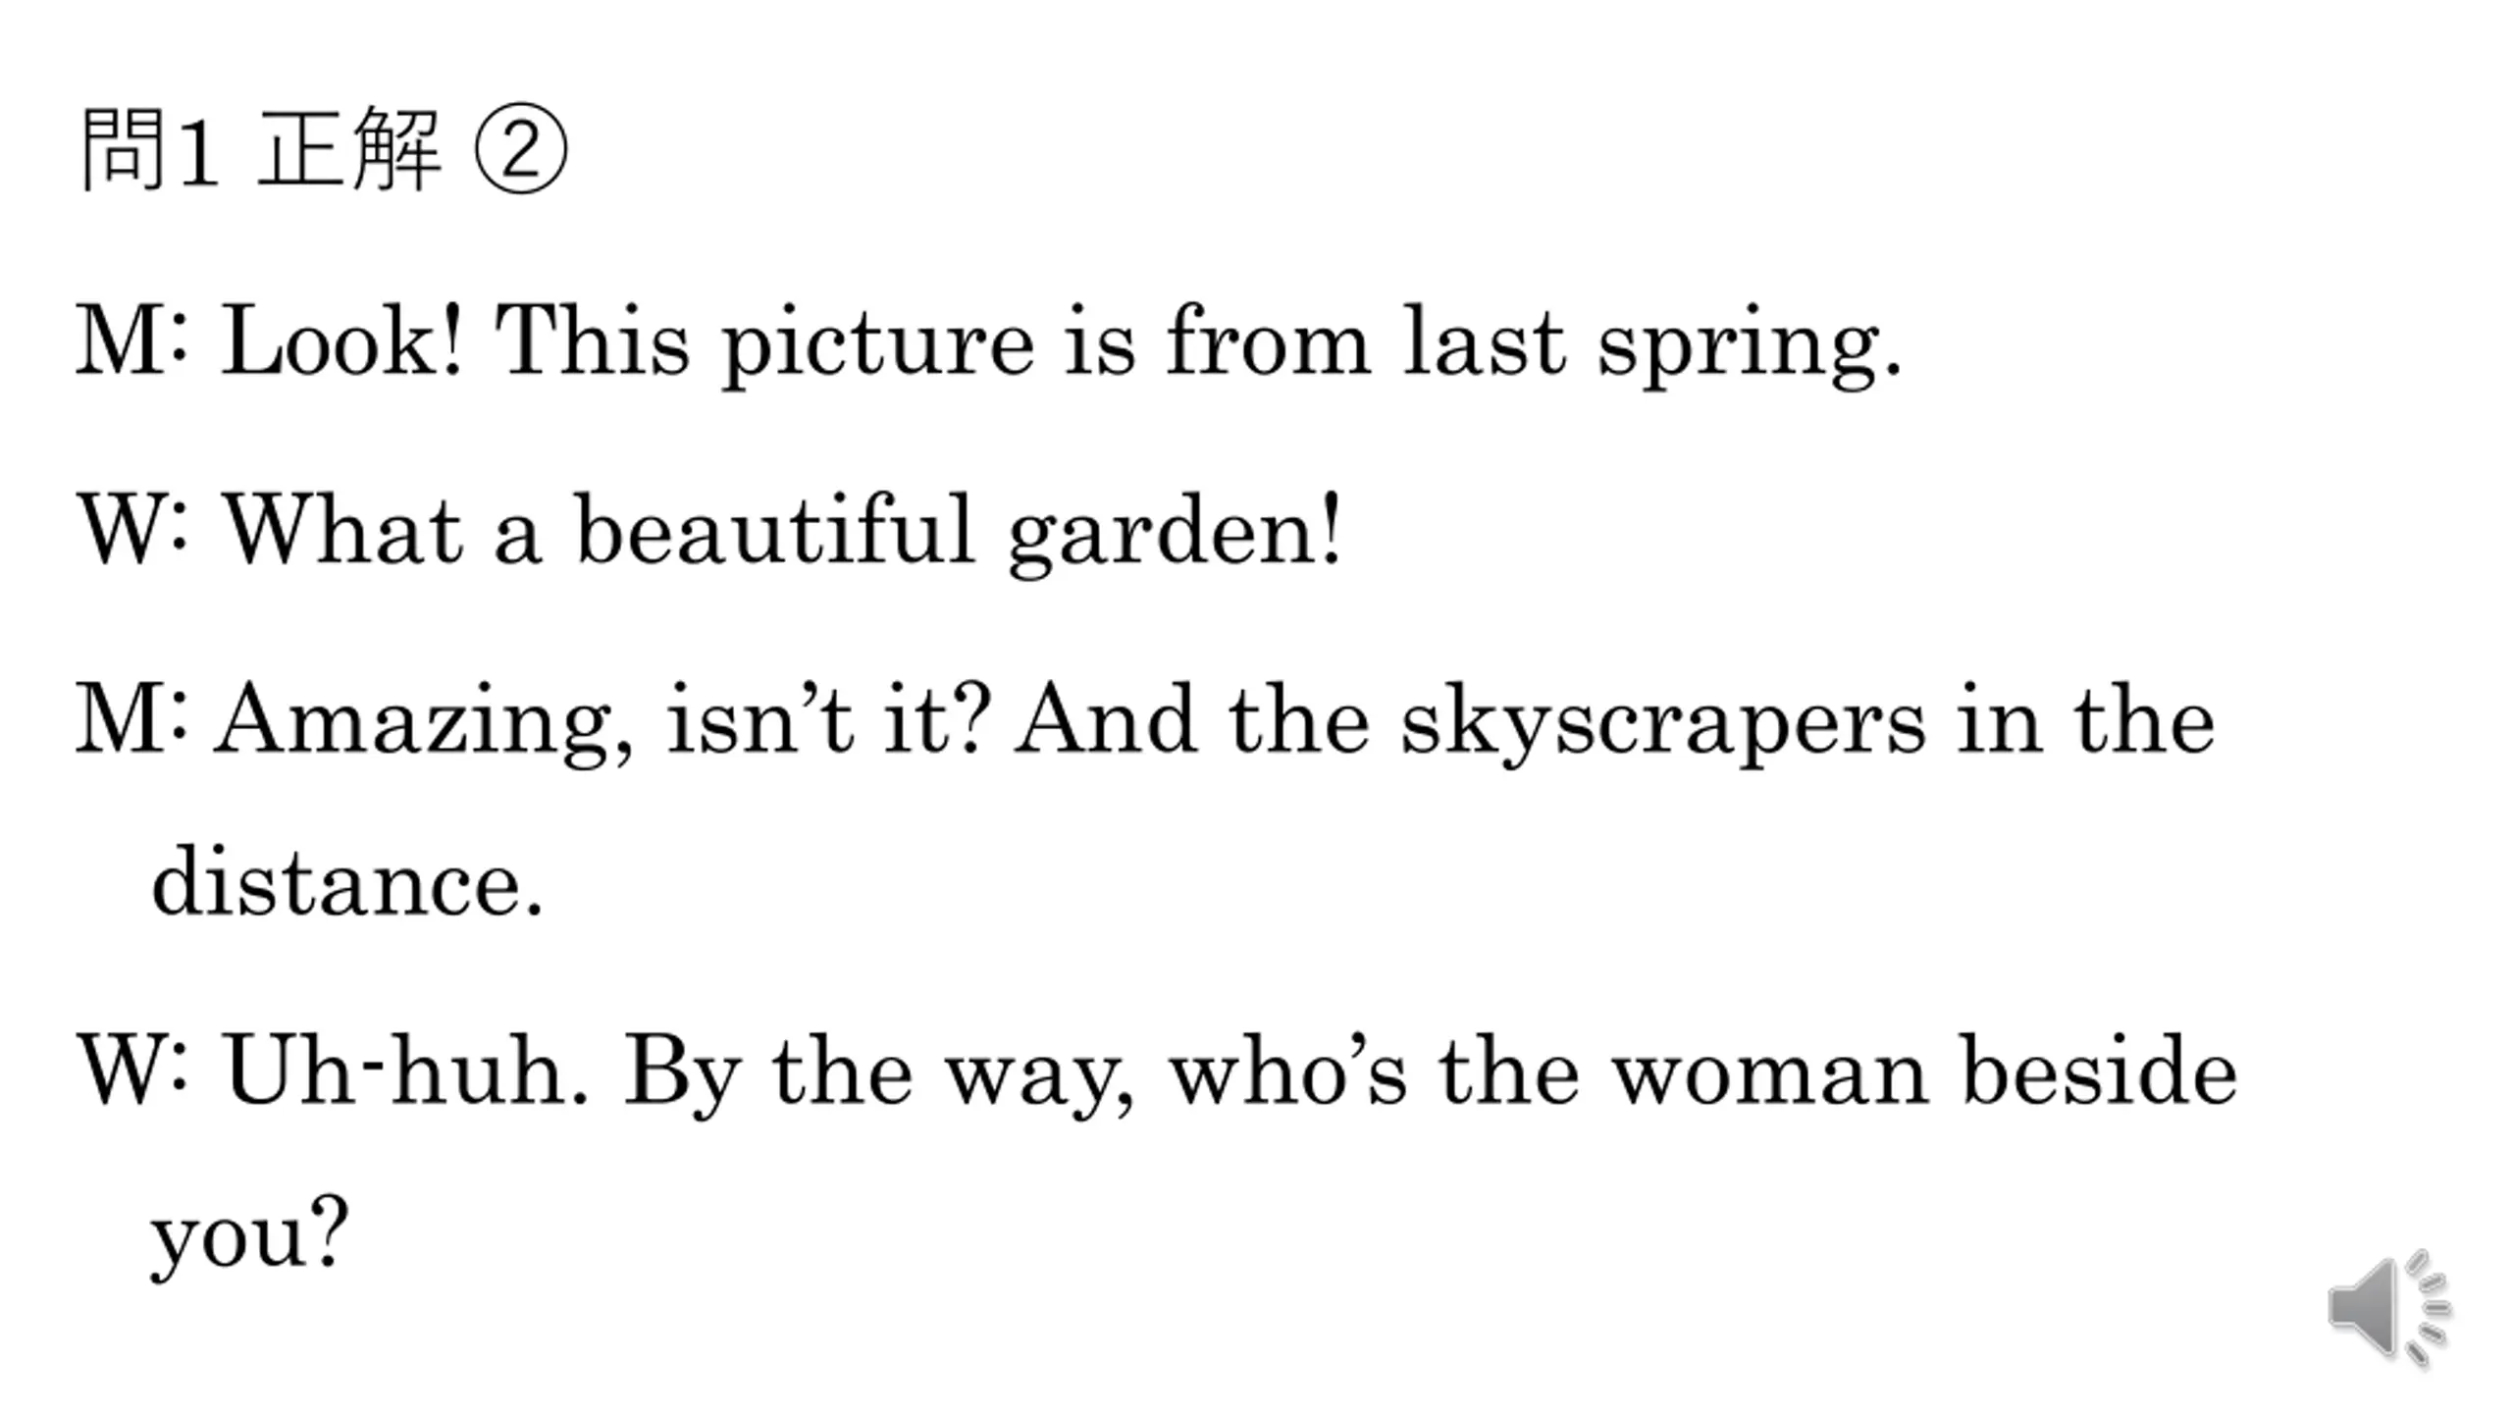This screenshot has height=1413, width=2512.
Task: Click the word "Look!" in the first line
Action: 340,340
